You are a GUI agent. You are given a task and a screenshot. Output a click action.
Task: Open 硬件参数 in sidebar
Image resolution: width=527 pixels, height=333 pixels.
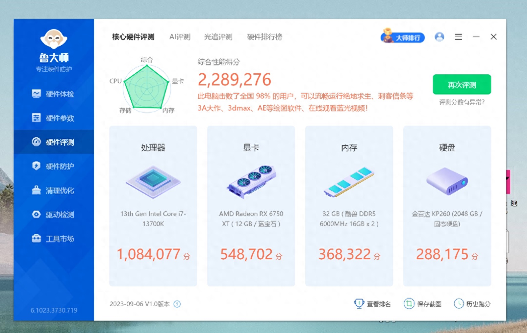coord(54,118)
